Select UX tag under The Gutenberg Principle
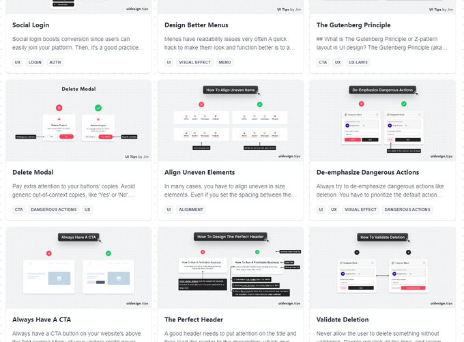 click(x=338, y=62)
